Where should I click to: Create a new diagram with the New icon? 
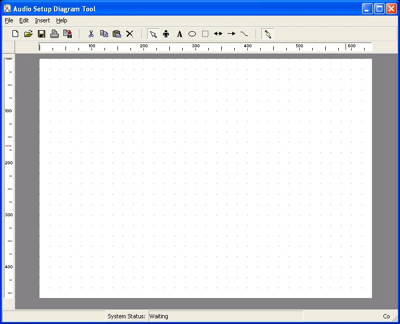tap(16, 34)
